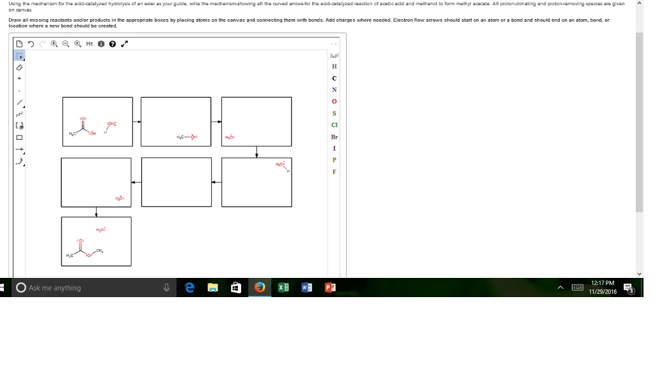This screenshot has width=655, height=368.
Task: Open the help question mark
Action: (113, 44)
